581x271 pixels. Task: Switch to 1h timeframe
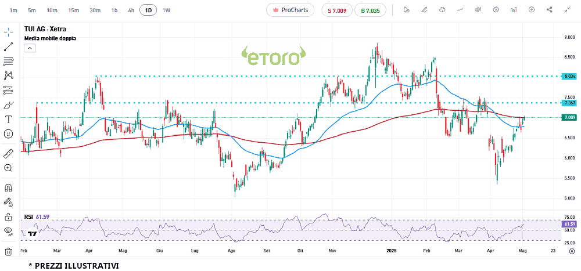click(x=114, y=10)
